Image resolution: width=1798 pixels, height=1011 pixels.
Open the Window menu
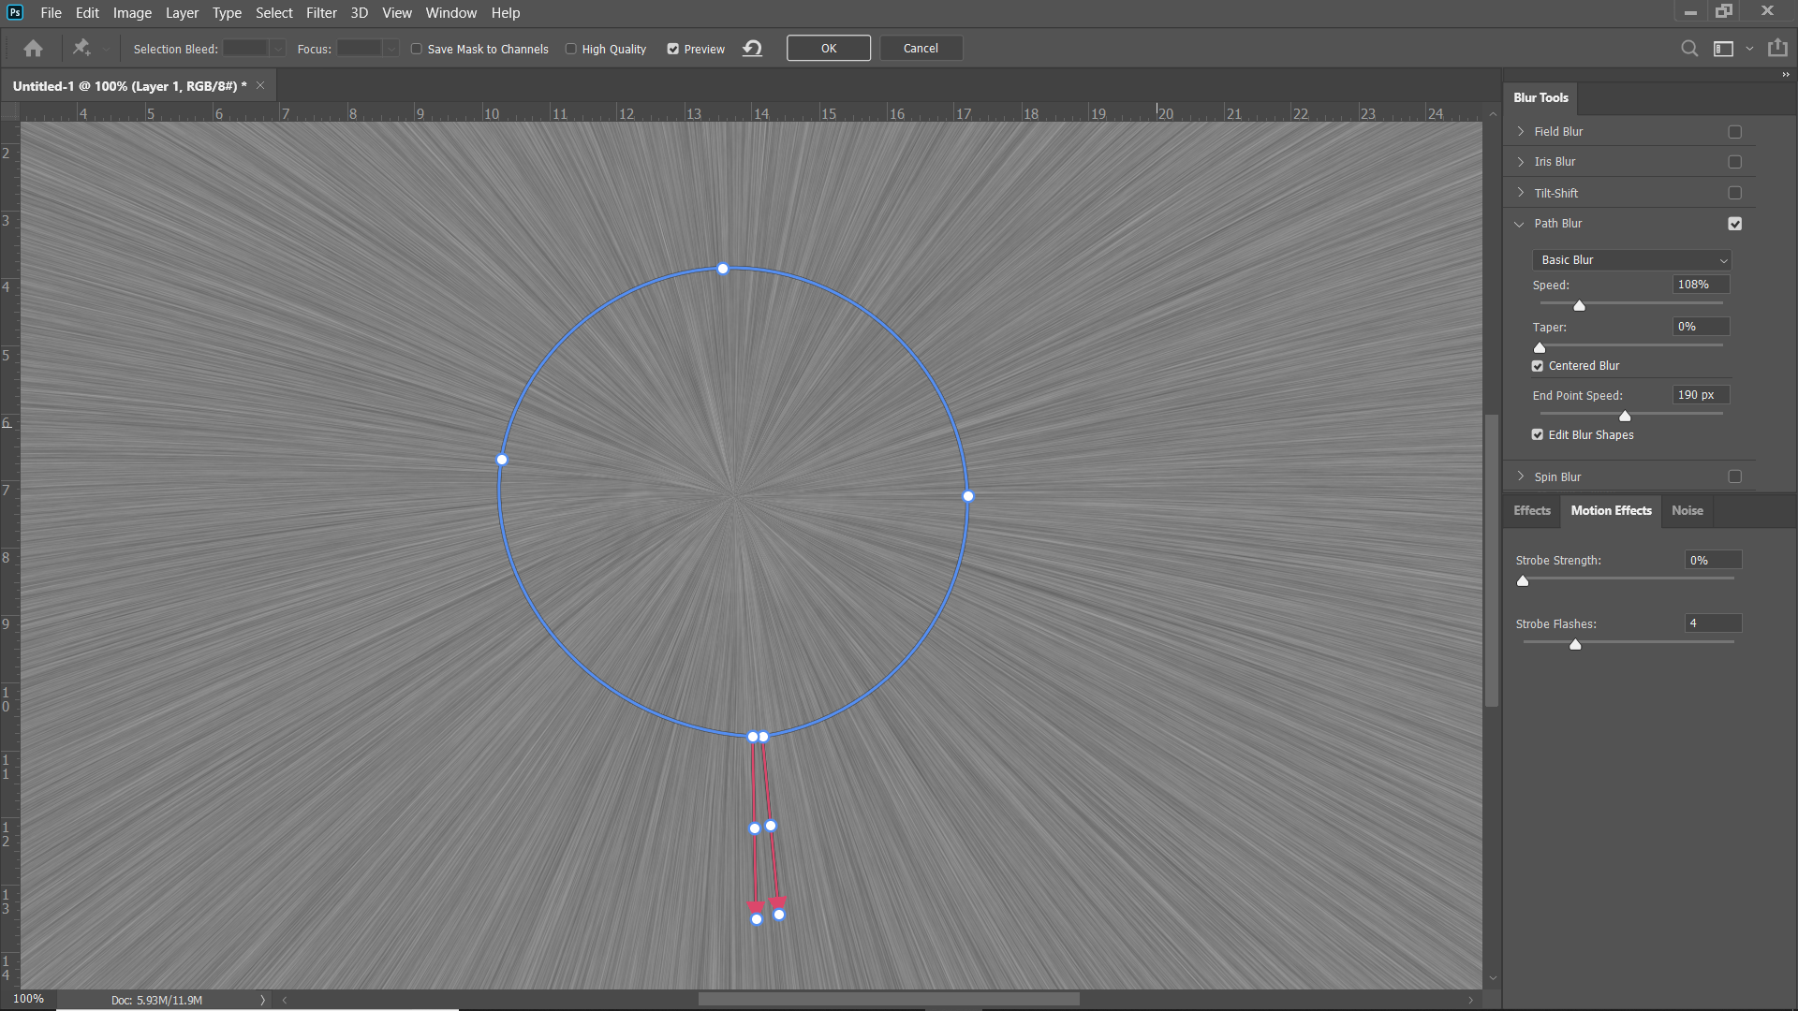451,13
